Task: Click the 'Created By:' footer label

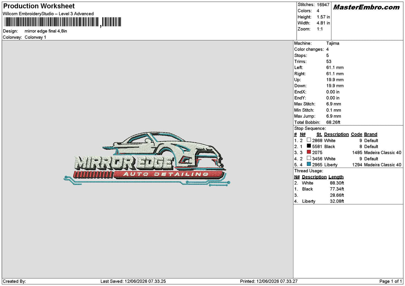Action: pyautogui.click(x=14, y=281)
